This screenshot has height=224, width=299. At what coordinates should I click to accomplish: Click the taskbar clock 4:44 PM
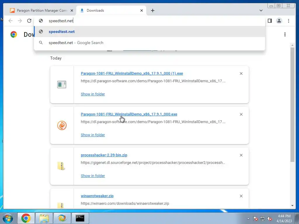(x=284, y=216)
